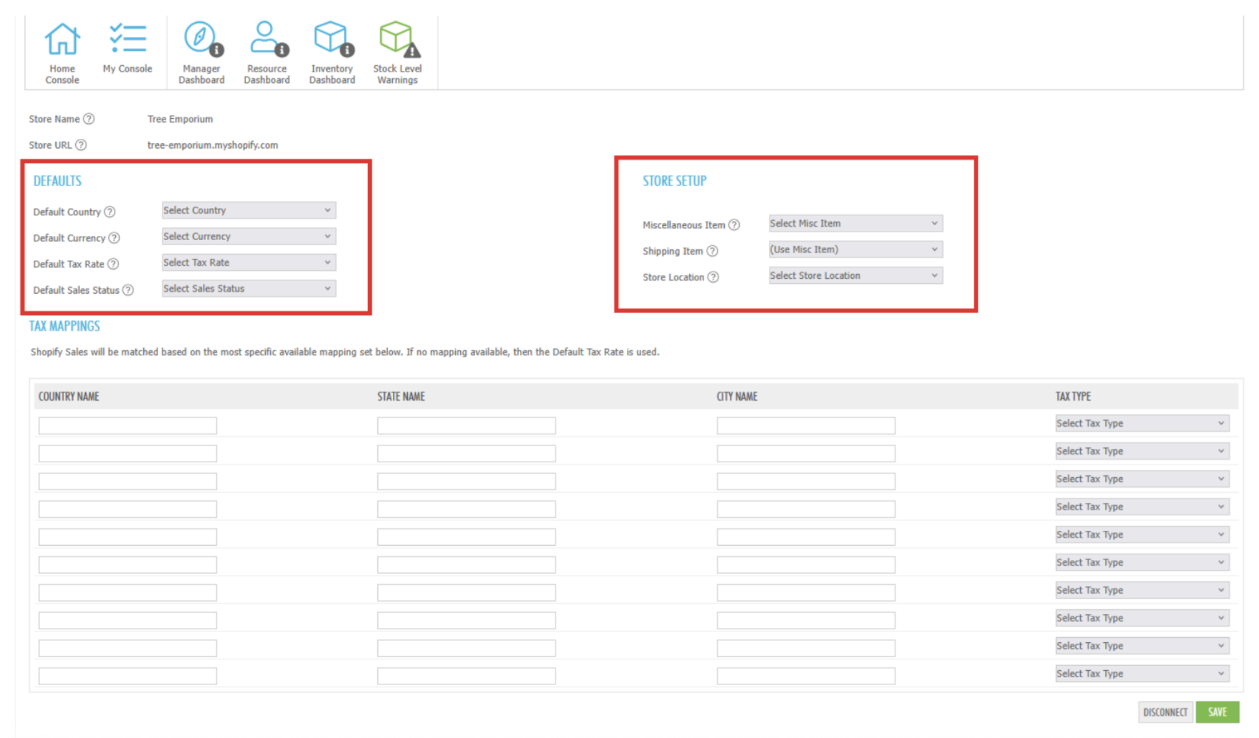Open the Inventory Dashboard icon

[x=332, y=39]
